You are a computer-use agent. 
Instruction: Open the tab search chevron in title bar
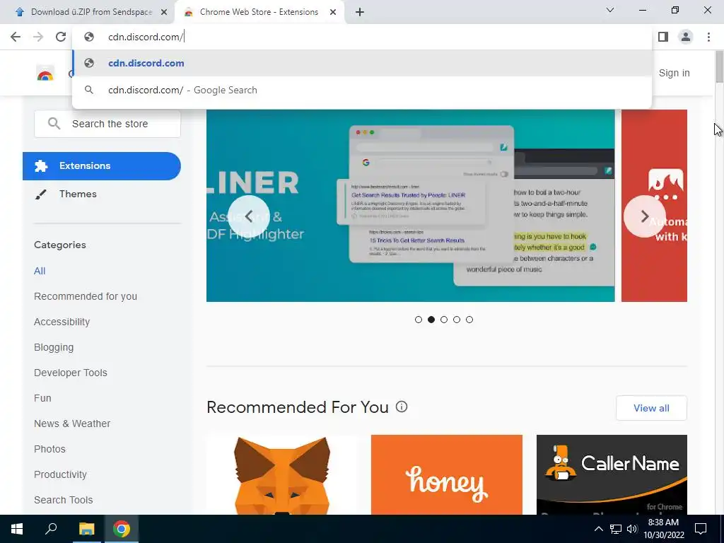tap(610, 10)
